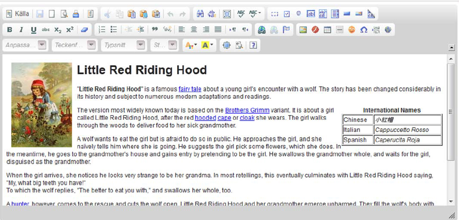Insert a form button
The image size is (459, 220).
pos(347,14)
